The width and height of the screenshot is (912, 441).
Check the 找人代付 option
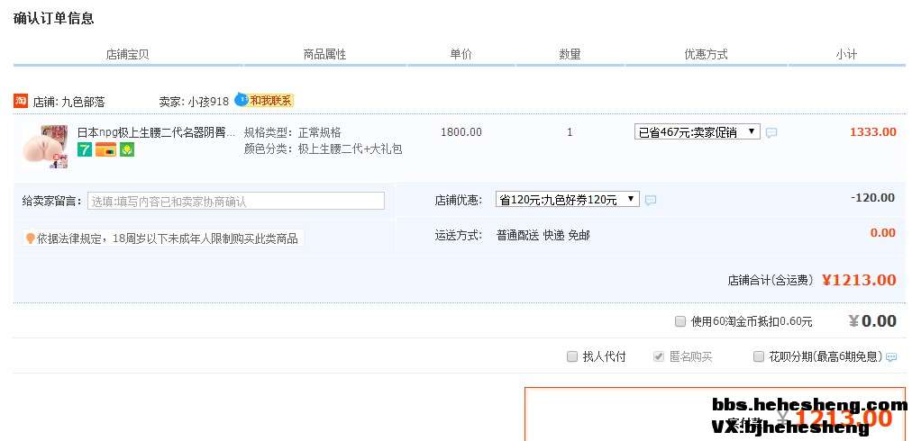571,356
